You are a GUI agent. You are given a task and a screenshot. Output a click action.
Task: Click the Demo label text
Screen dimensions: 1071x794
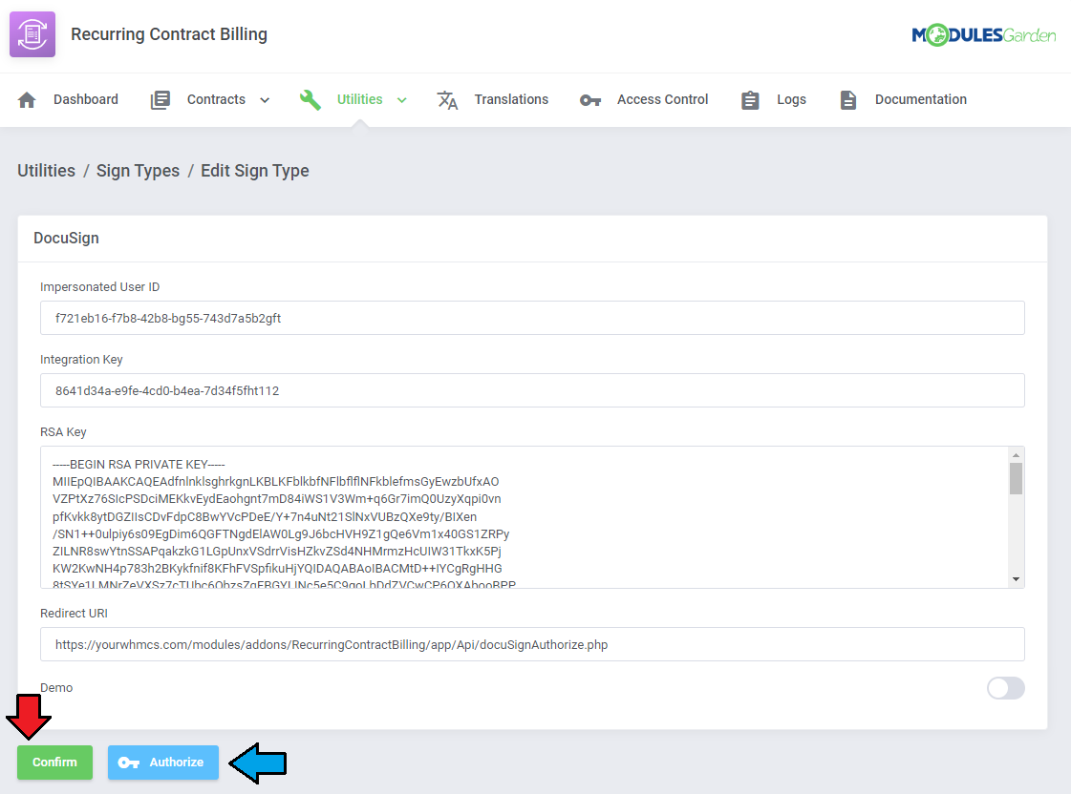[x=56, y=687]
